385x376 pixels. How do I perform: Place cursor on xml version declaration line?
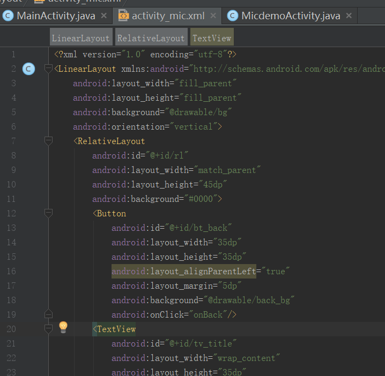click(x=145, y=55)
